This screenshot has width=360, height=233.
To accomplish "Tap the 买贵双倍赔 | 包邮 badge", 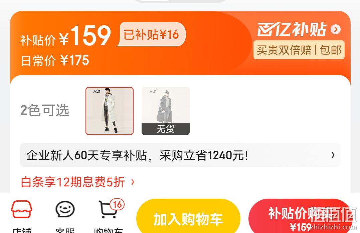I will point(299,50).
